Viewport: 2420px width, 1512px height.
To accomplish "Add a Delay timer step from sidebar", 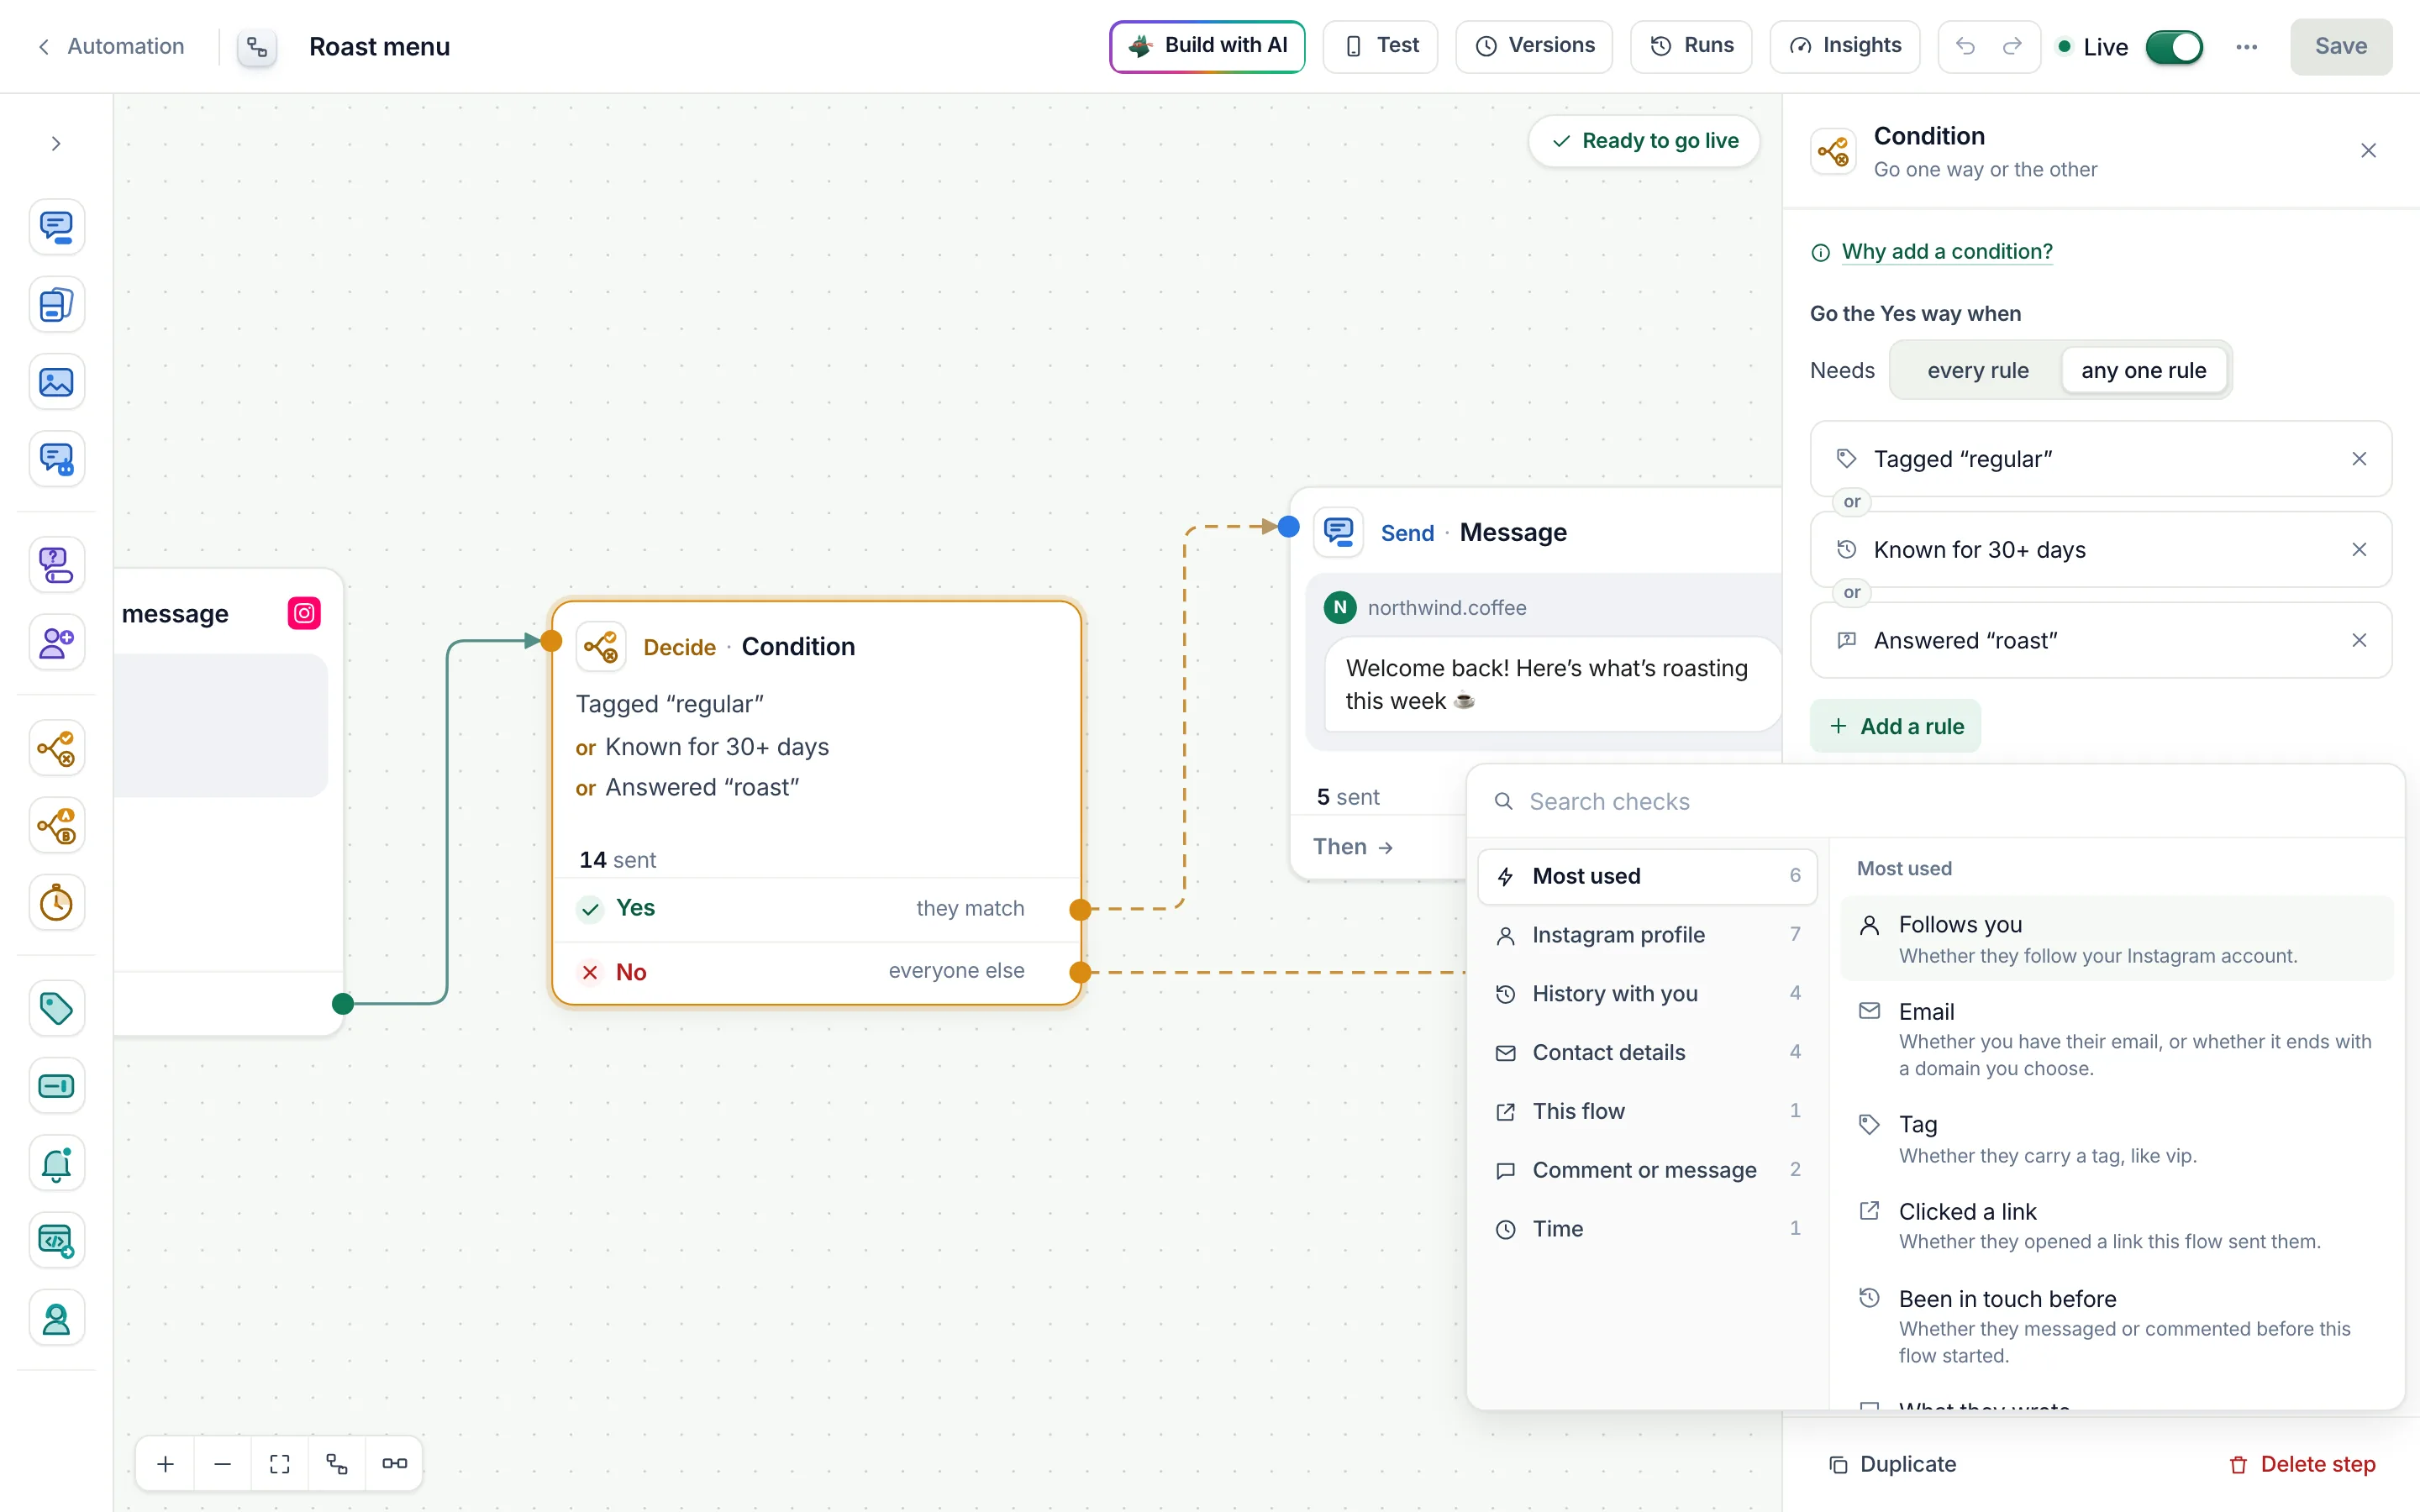I will click(56, 903).
